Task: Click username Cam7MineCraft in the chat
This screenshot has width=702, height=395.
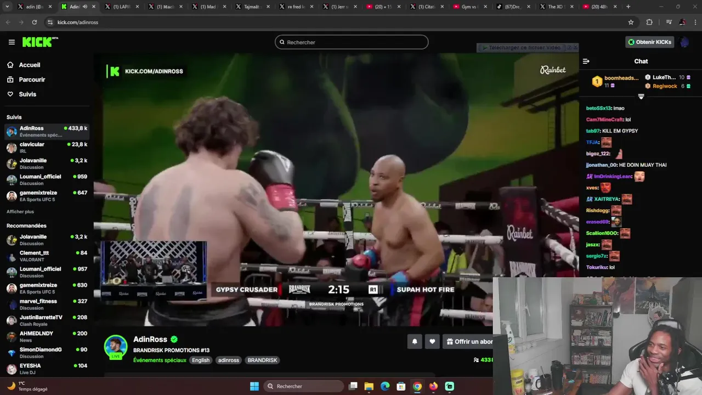Action: coord(605,120)
